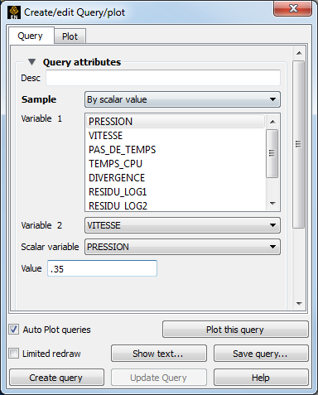Select DIVERGENCE in Variable 1 list
The width and height of the screenshot is (318, 395).
[176, 178]
